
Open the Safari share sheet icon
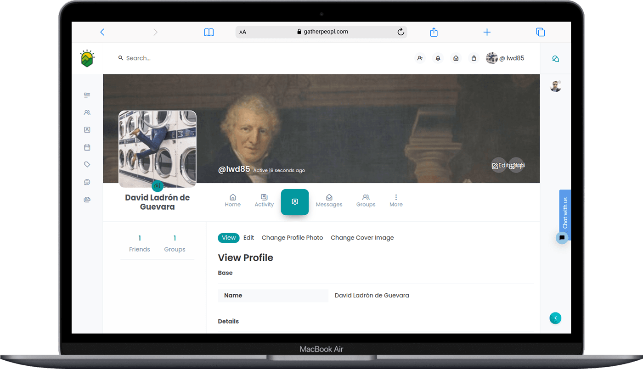click(434, 32)
